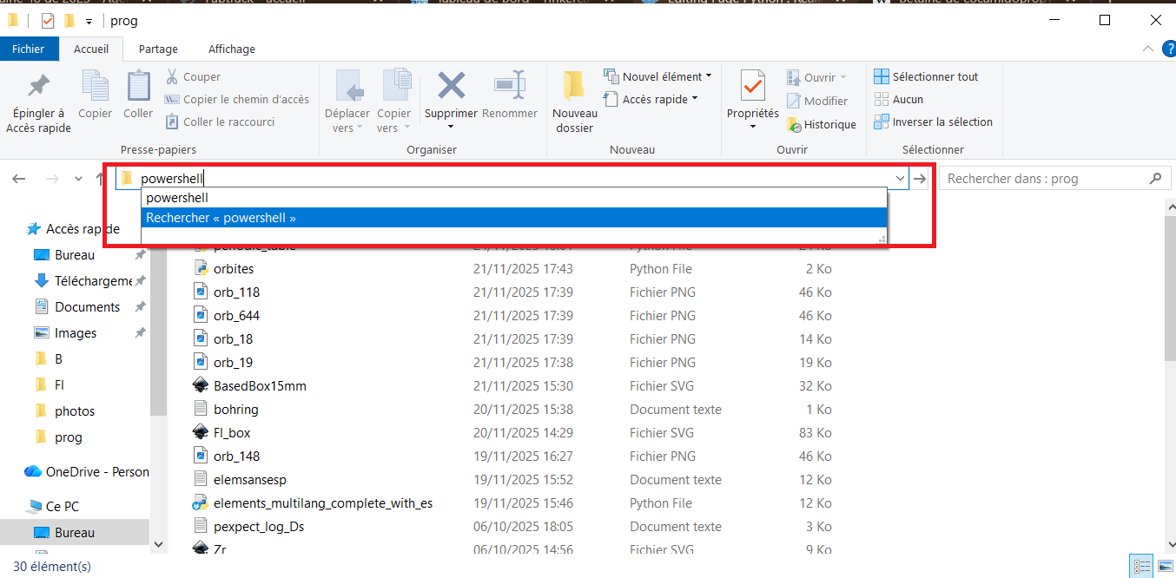1176x578 pixels.
Task: Click the Supprimer red X icon
Action: (x=451, y=86)
